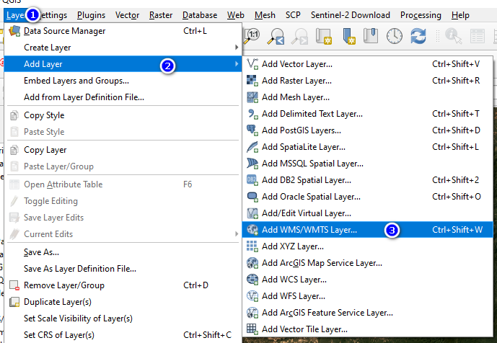Open the Web menu
Screen dimensions: 497x343
click(x=235, y=15)
